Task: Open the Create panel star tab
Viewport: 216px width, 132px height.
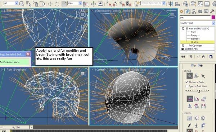Action: (x=181, y=11)
